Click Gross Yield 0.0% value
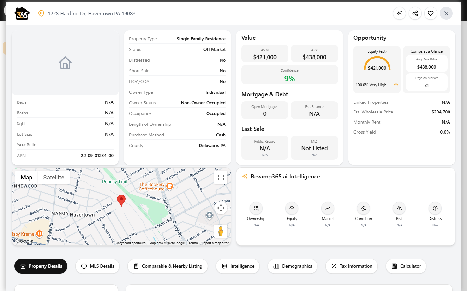467x291 pixels. pos(445,132)
